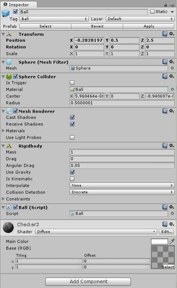
Task: Open the Layer Default dropdown
Action: (140, 19)
